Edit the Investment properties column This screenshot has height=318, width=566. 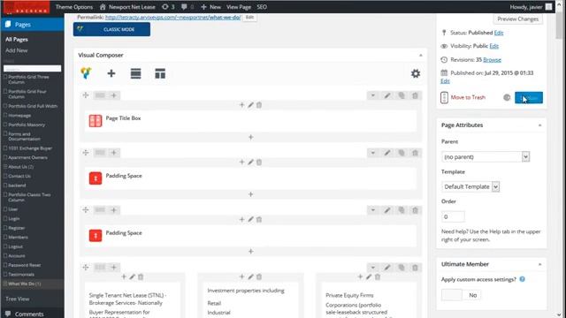(x=250, y=276)
